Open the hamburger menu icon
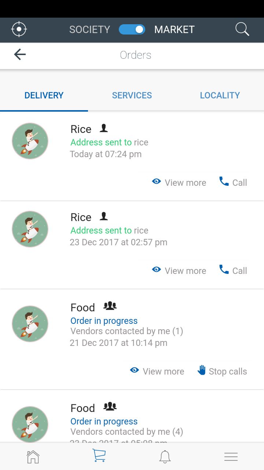The image size is (264, 470). [x=231, y=456]
